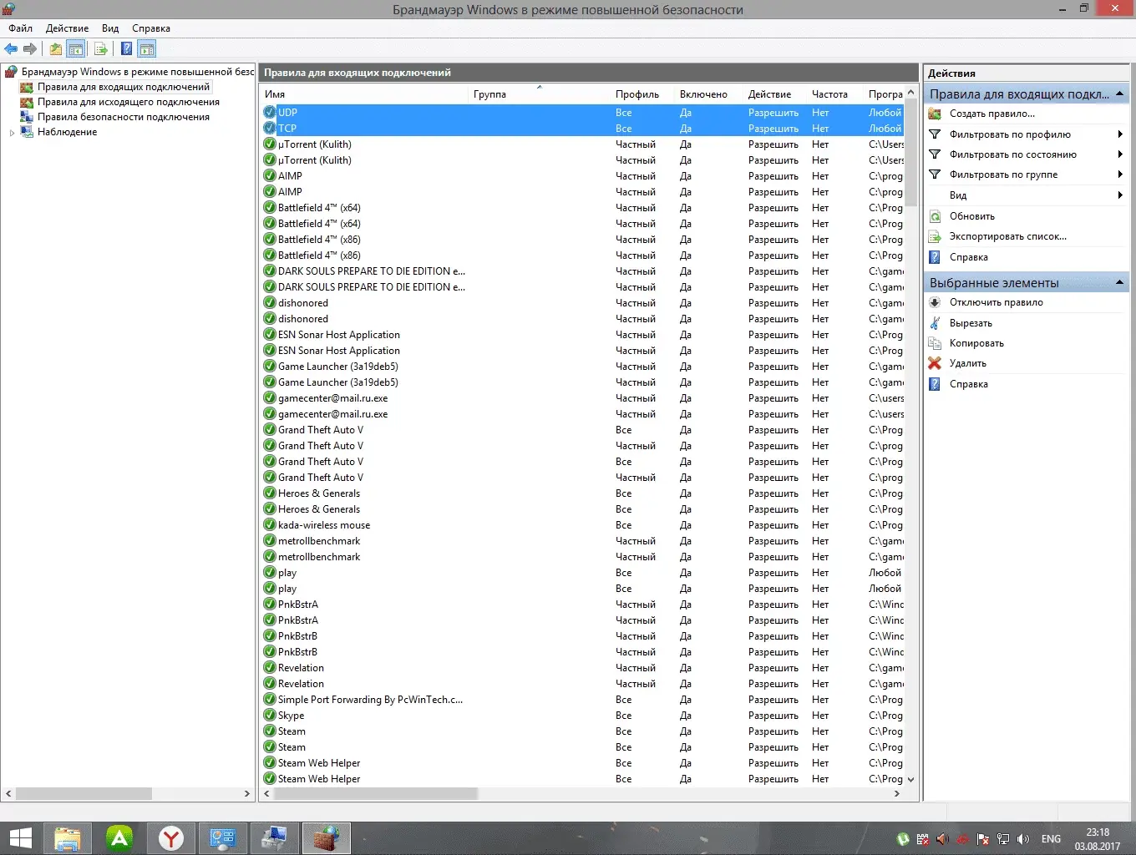Image resolution: width=1136 pixels, height=855 pixels.
Task: Click the network icon in the system tray
Action: 1003,839
